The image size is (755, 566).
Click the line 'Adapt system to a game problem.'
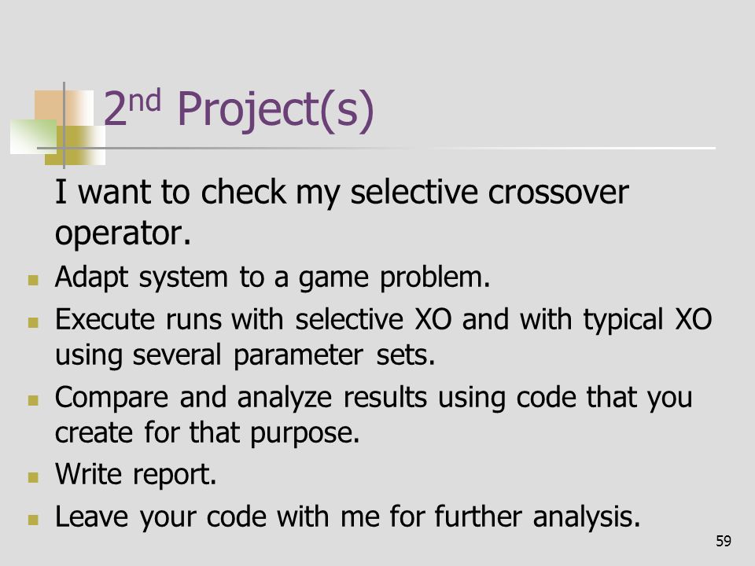[273, 278]
